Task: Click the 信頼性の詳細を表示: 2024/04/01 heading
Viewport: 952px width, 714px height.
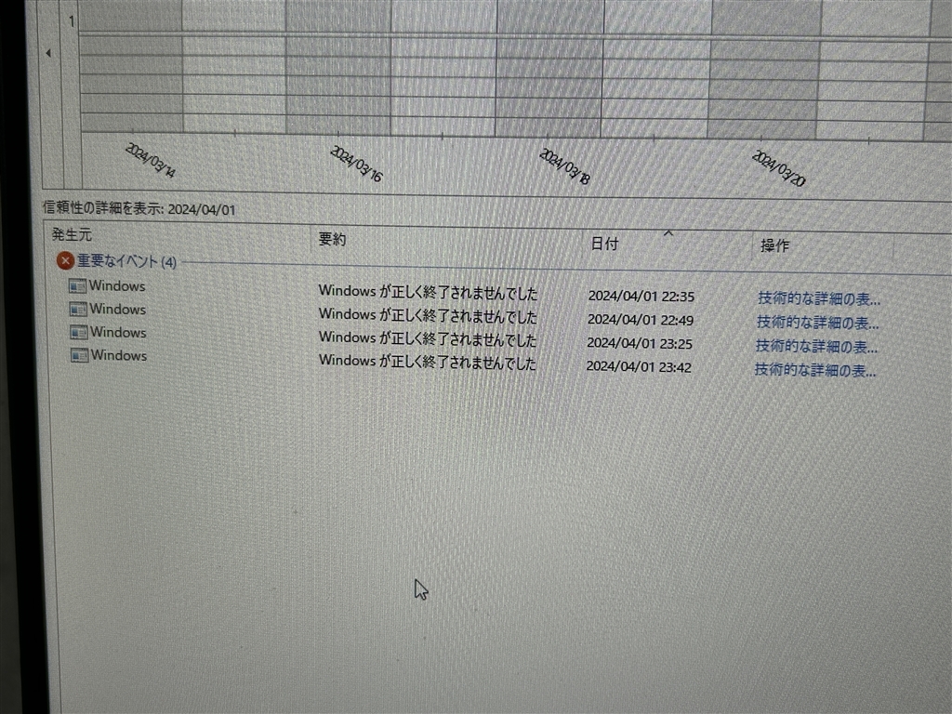Action: 139,208
